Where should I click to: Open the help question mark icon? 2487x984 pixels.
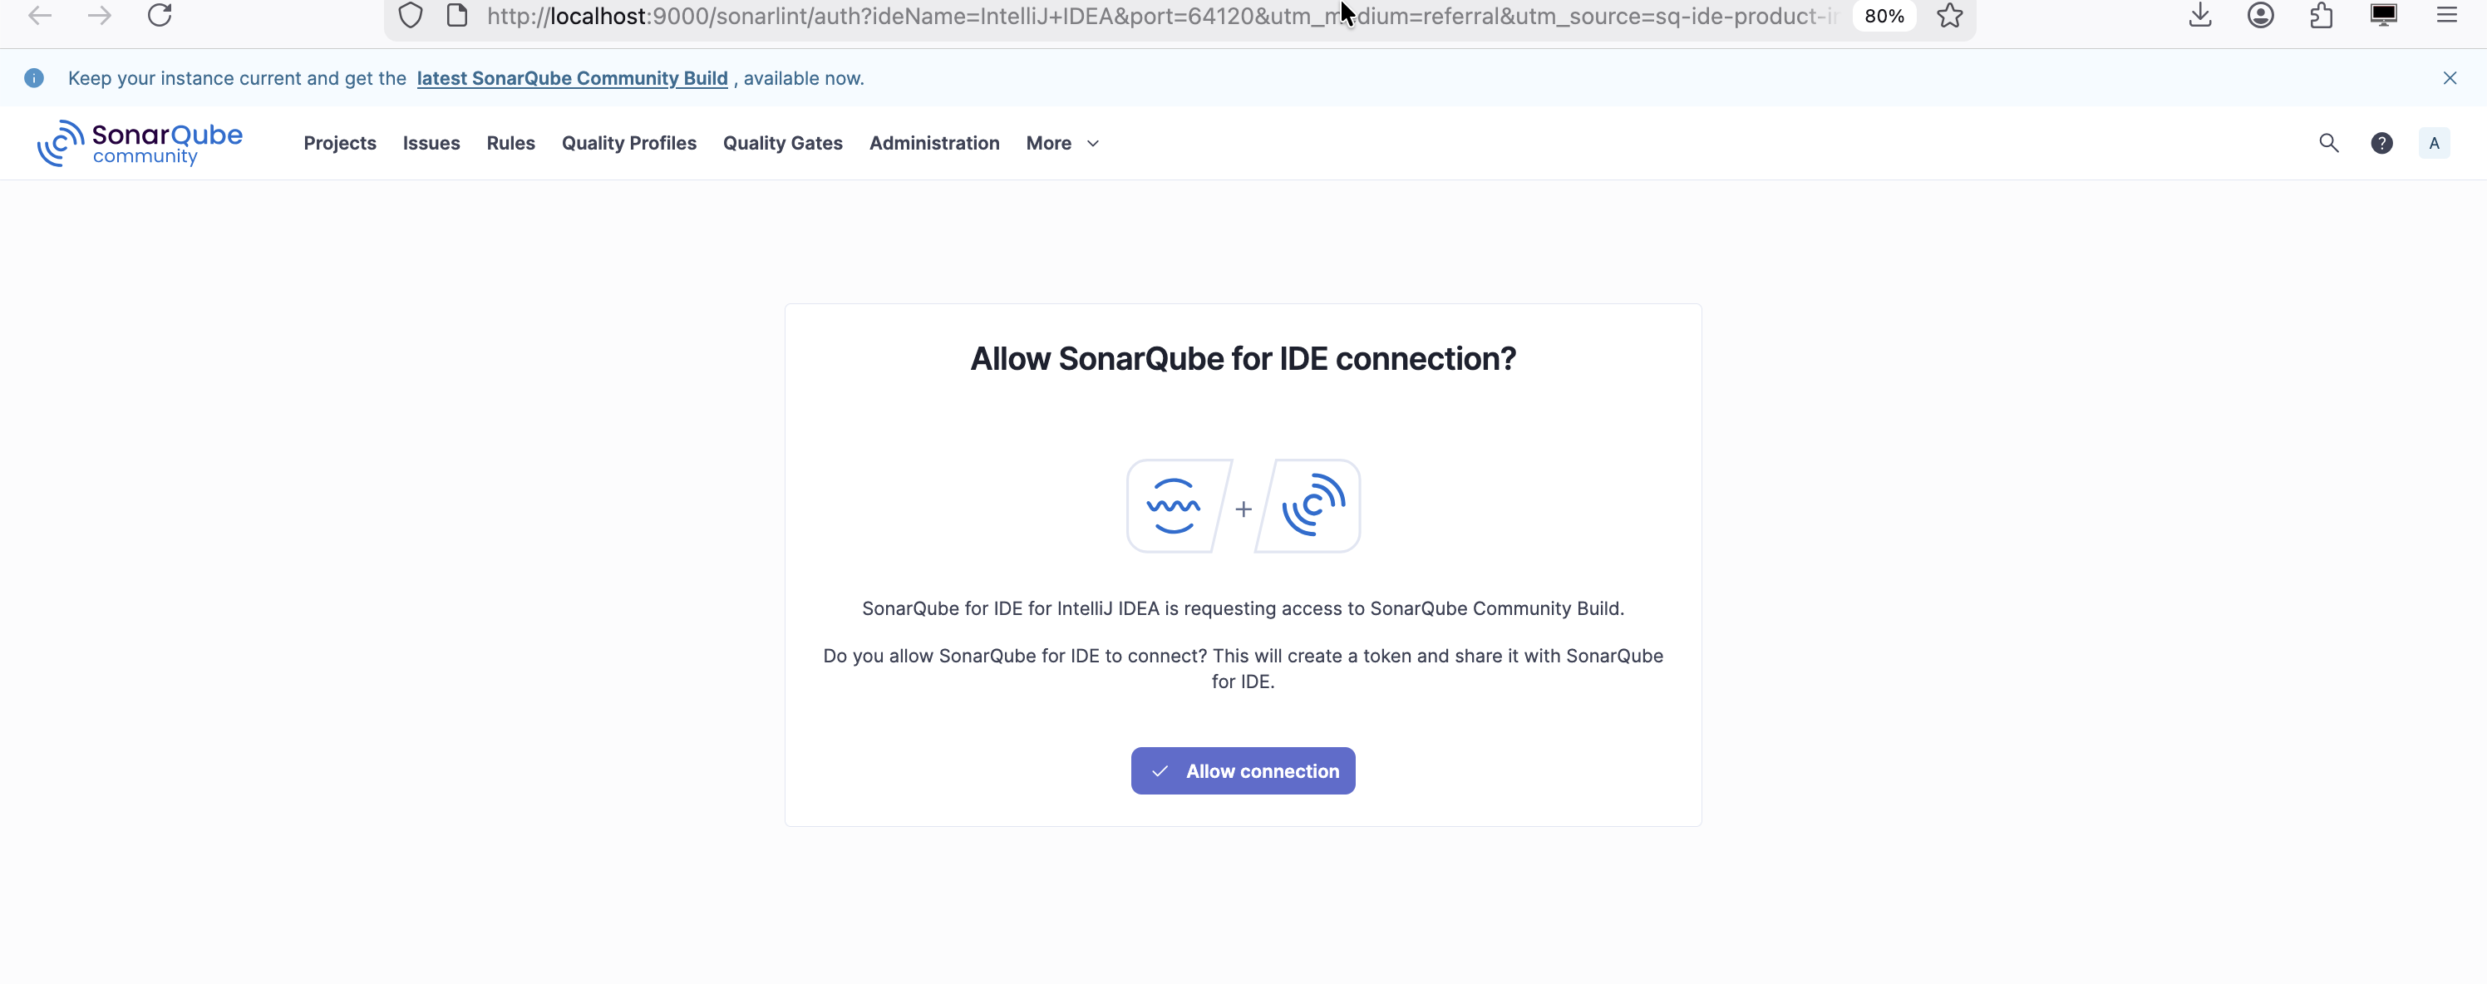pos(2381,143)
